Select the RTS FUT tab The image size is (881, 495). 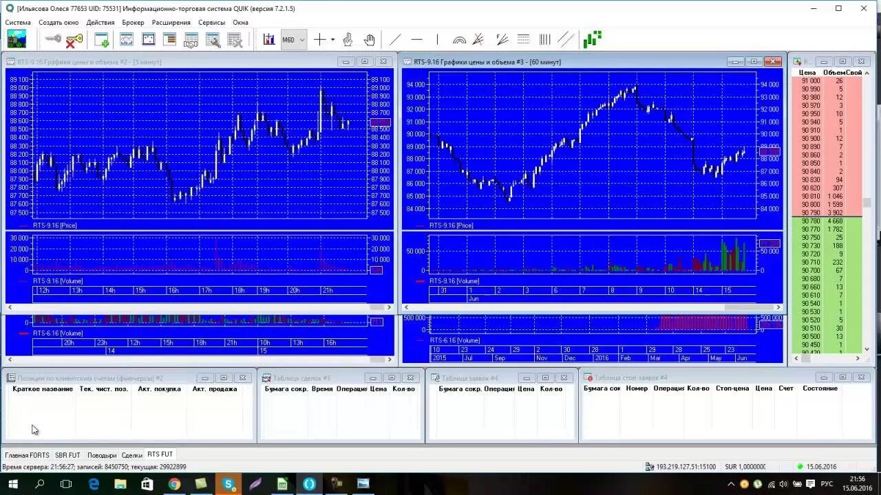[160, 454]
